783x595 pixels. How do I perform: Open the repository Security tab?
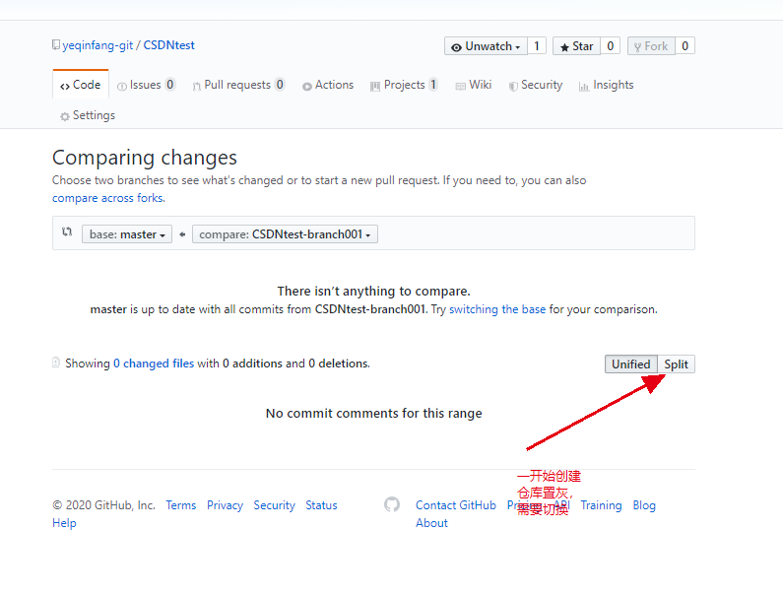[x=536, y=85]
